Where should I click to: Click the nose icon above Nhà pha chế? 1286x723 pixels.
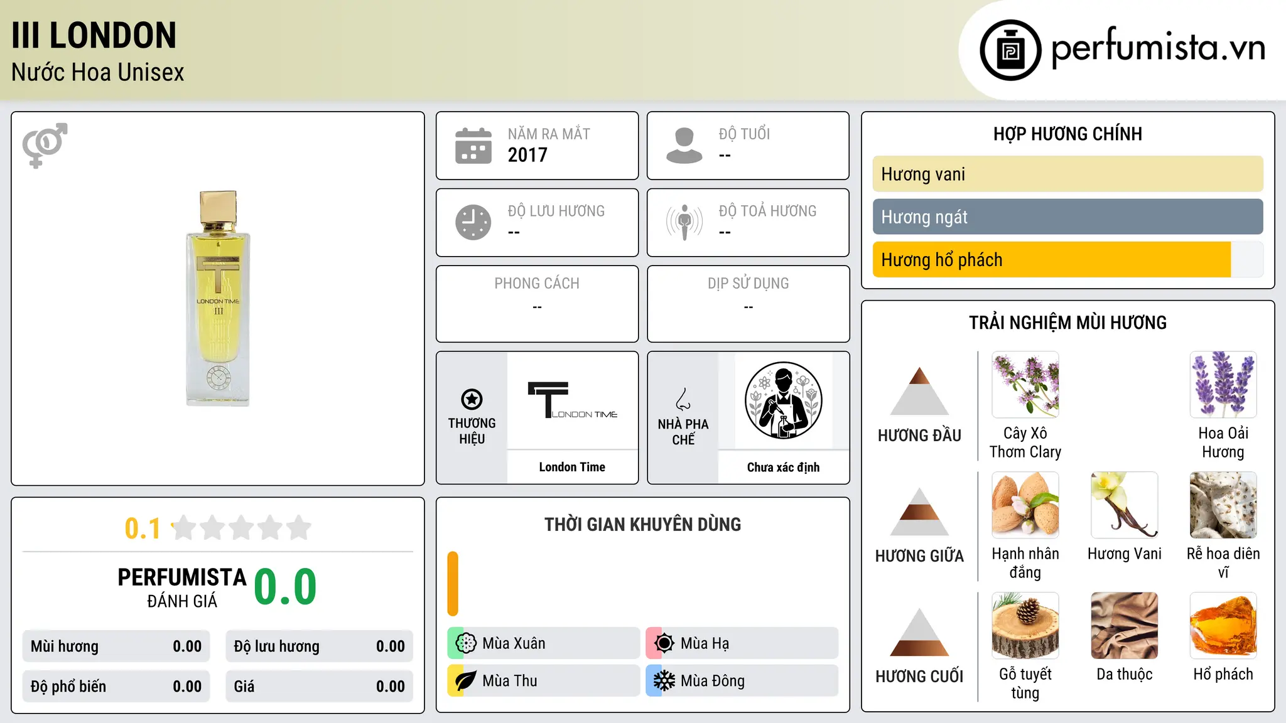point(683,399)
